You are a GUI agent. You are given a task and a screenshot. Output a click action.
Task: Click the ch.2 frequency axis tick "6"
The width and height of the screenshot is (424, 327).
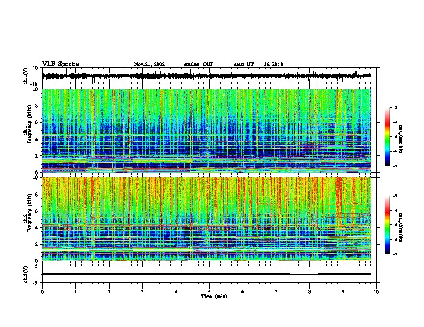[37, 211]
